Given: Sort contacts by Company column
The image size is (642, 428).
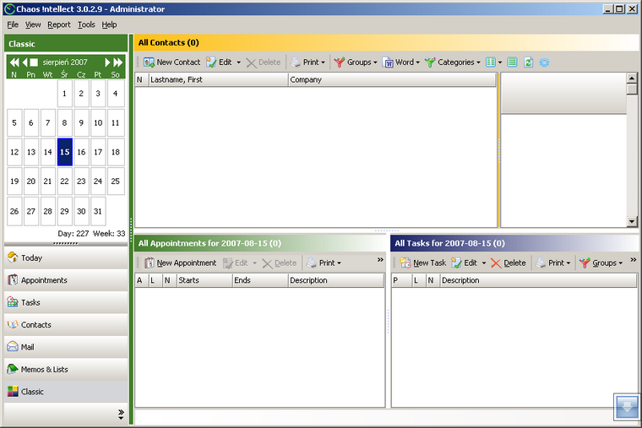Looking at the screenshot, I should point(392,80).
